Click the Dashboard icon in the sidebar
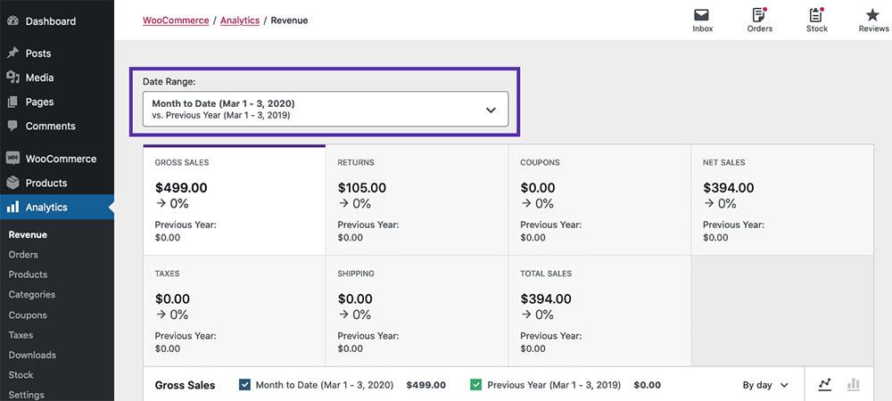This screenshot has width=892, height=401. [x=12, y=21]
